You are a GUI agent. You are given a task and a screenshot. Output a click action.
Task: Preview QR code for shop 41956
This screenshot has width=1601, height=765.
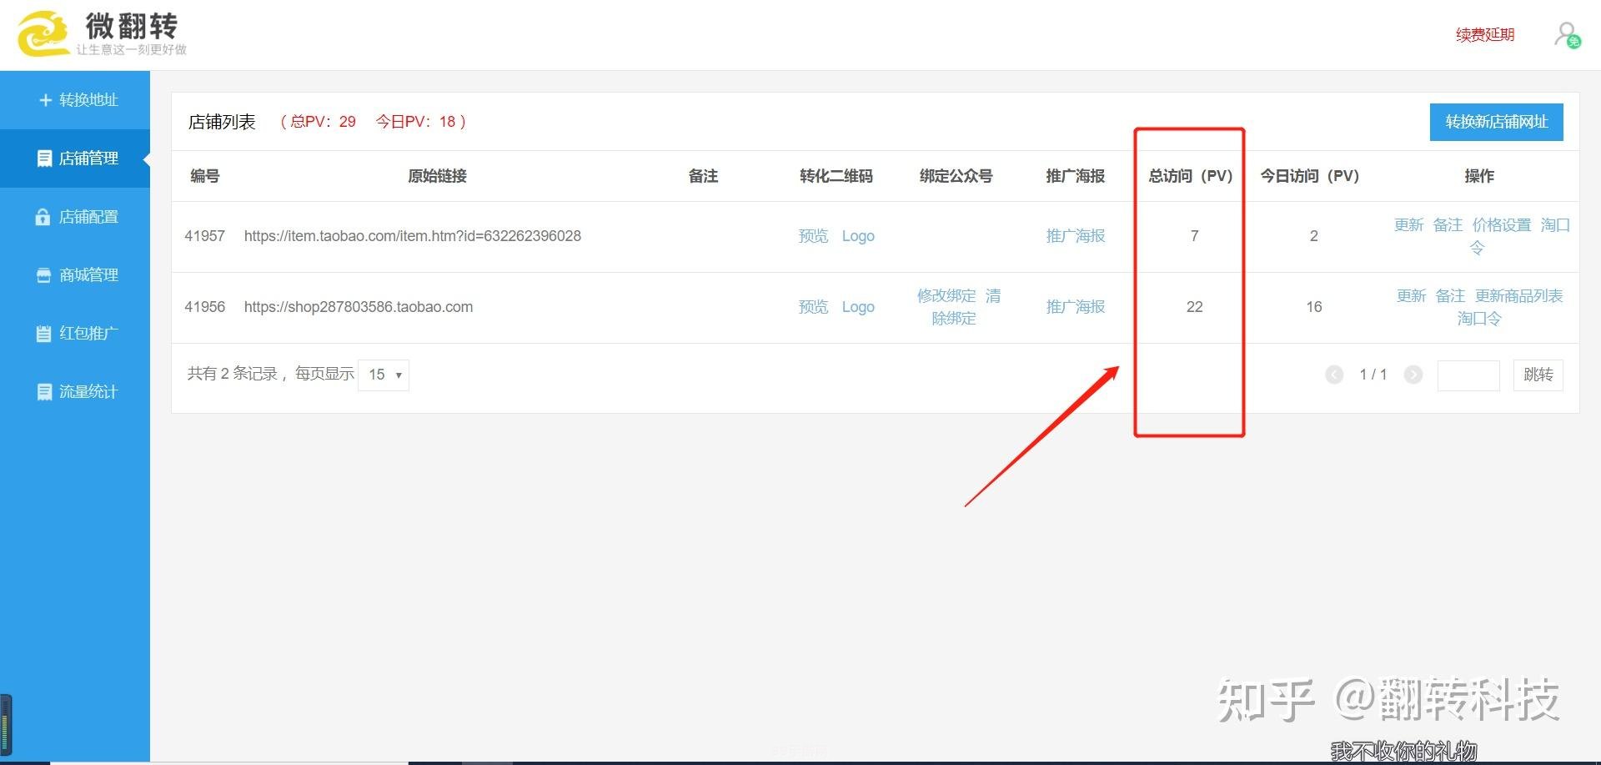pos(813,307)
